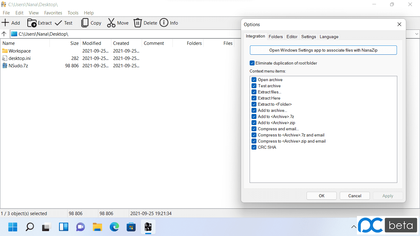420x236 pixels.
Task: Select the NSudo.7z archive icon
Action: click(5, 65)
